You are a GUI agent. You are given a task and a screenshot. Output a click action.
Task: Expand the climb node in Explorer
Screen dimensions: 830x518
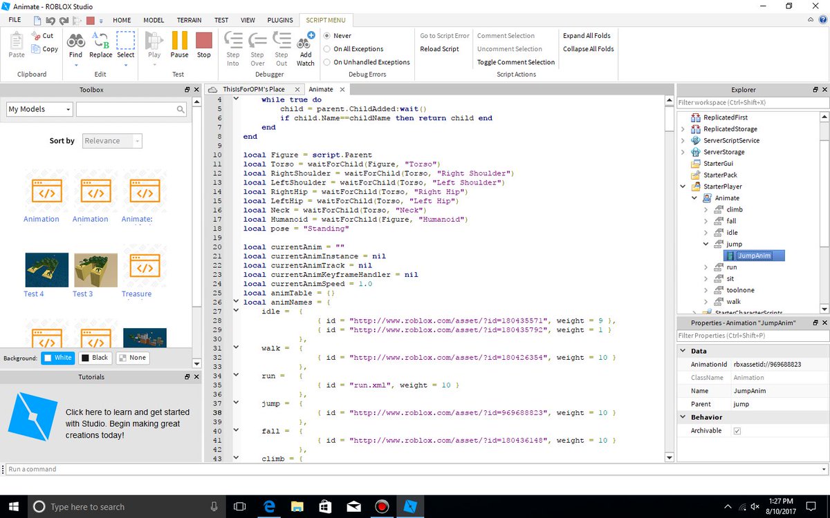(705, 209)
